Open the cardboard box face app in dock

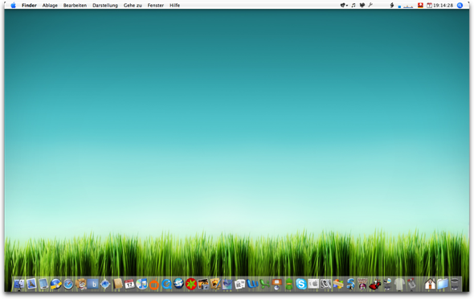(x=80, y=284)
